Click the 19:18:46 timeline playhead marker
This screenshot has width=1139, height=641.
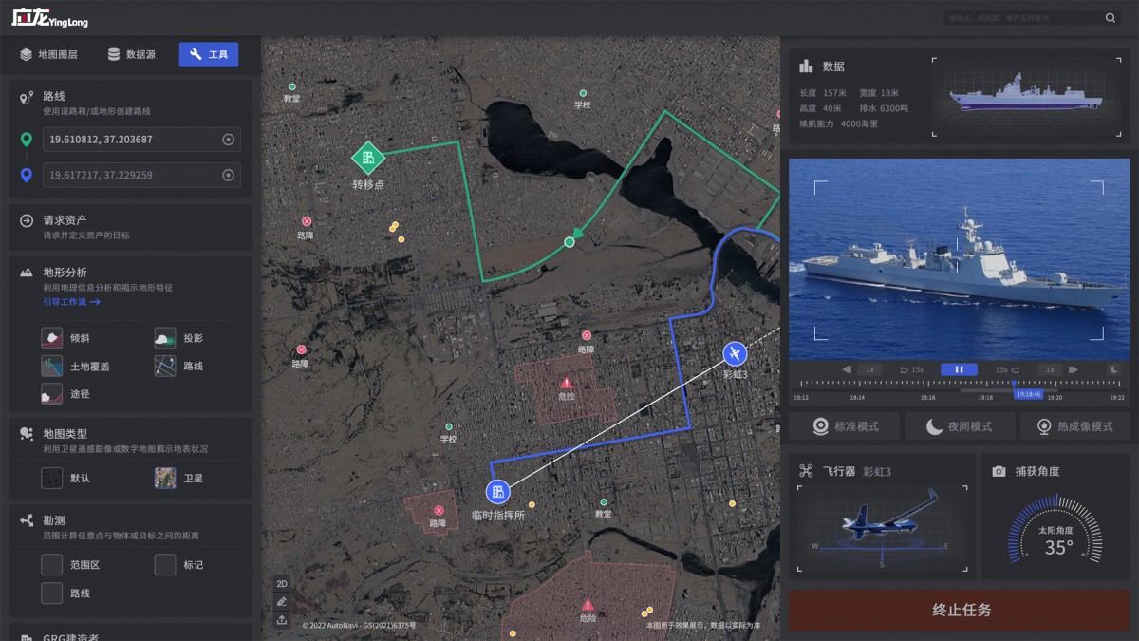click(1028, 393)
